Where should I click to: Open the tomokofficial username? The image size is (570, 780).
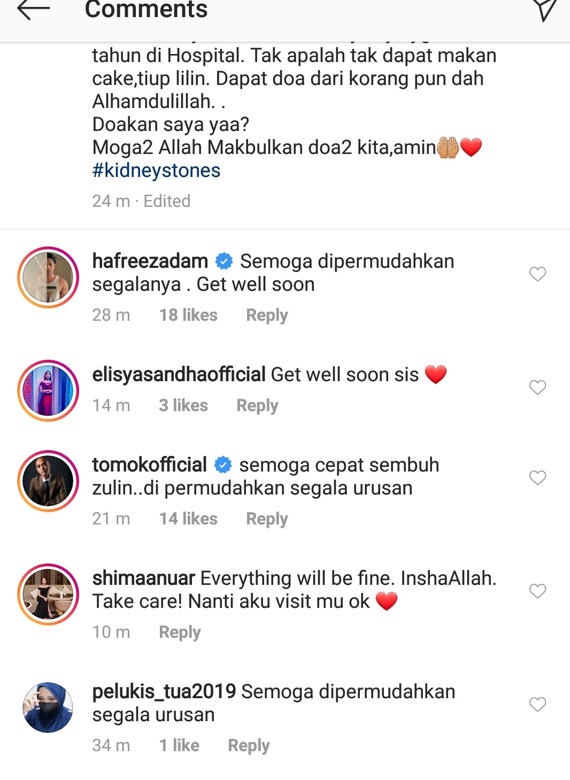pos(149,465)
